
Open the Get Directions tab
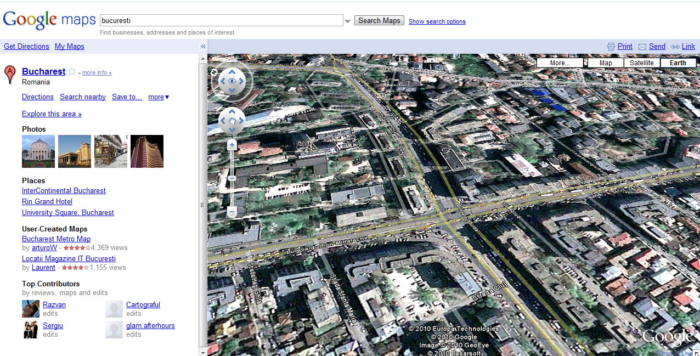pos(26,47)
